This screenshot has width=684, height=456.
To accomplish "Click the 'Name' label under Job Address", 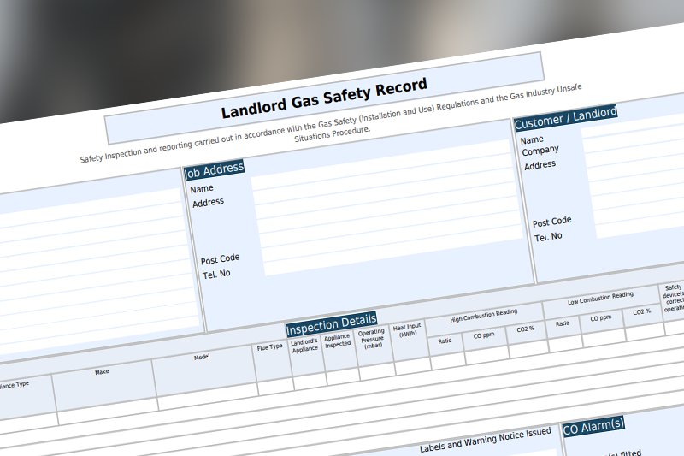I will 202,189.
